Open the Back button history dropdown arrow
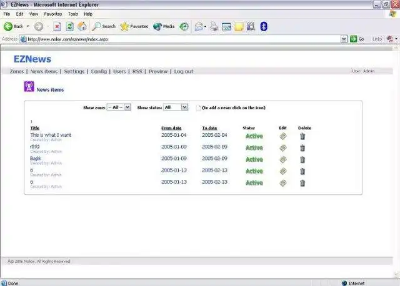This screenshot has width=400, height=286. [x=27, y=26]
